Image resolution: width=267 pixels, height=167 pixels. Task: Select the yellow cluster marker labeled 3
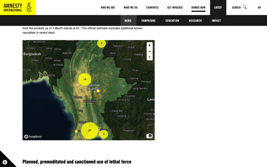(104, 134)
